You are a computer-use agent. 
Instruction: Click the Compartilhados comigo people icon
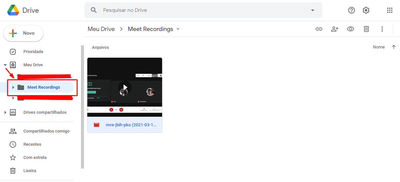coord(13,131)
